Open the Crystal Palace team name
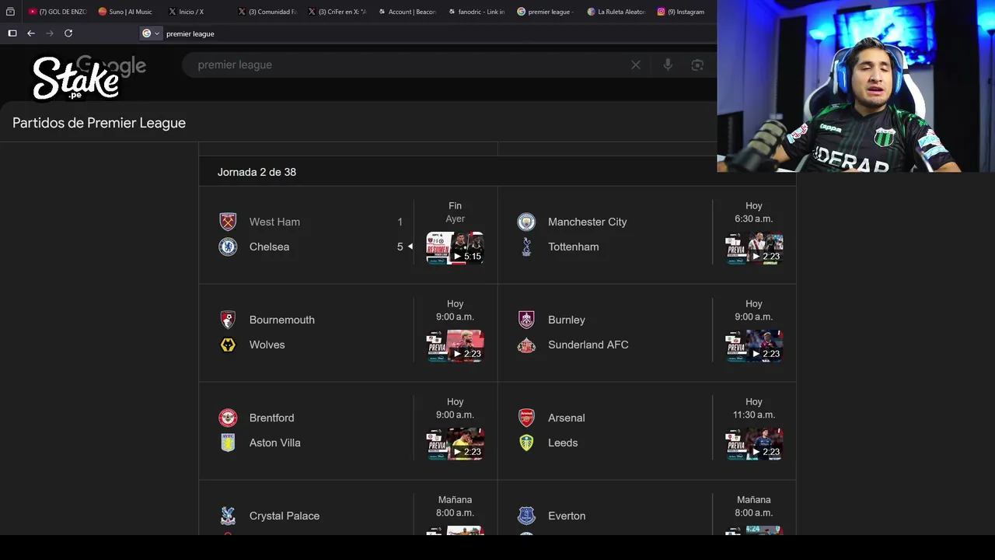 click(284, 516)
